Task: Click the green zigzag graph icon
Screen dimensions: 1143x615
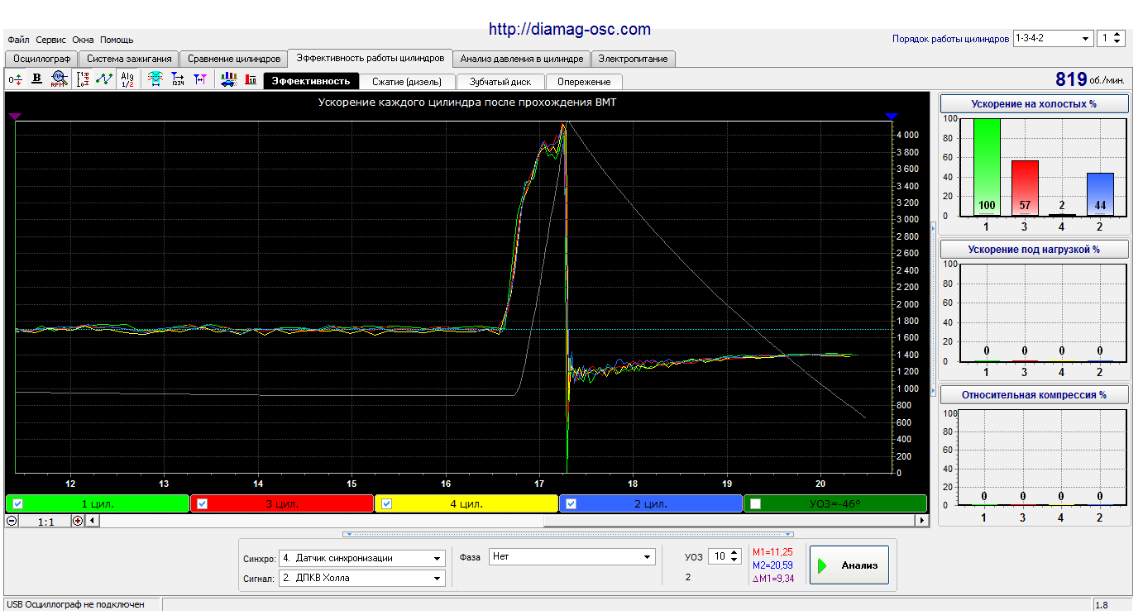Action: click(104, 79)
